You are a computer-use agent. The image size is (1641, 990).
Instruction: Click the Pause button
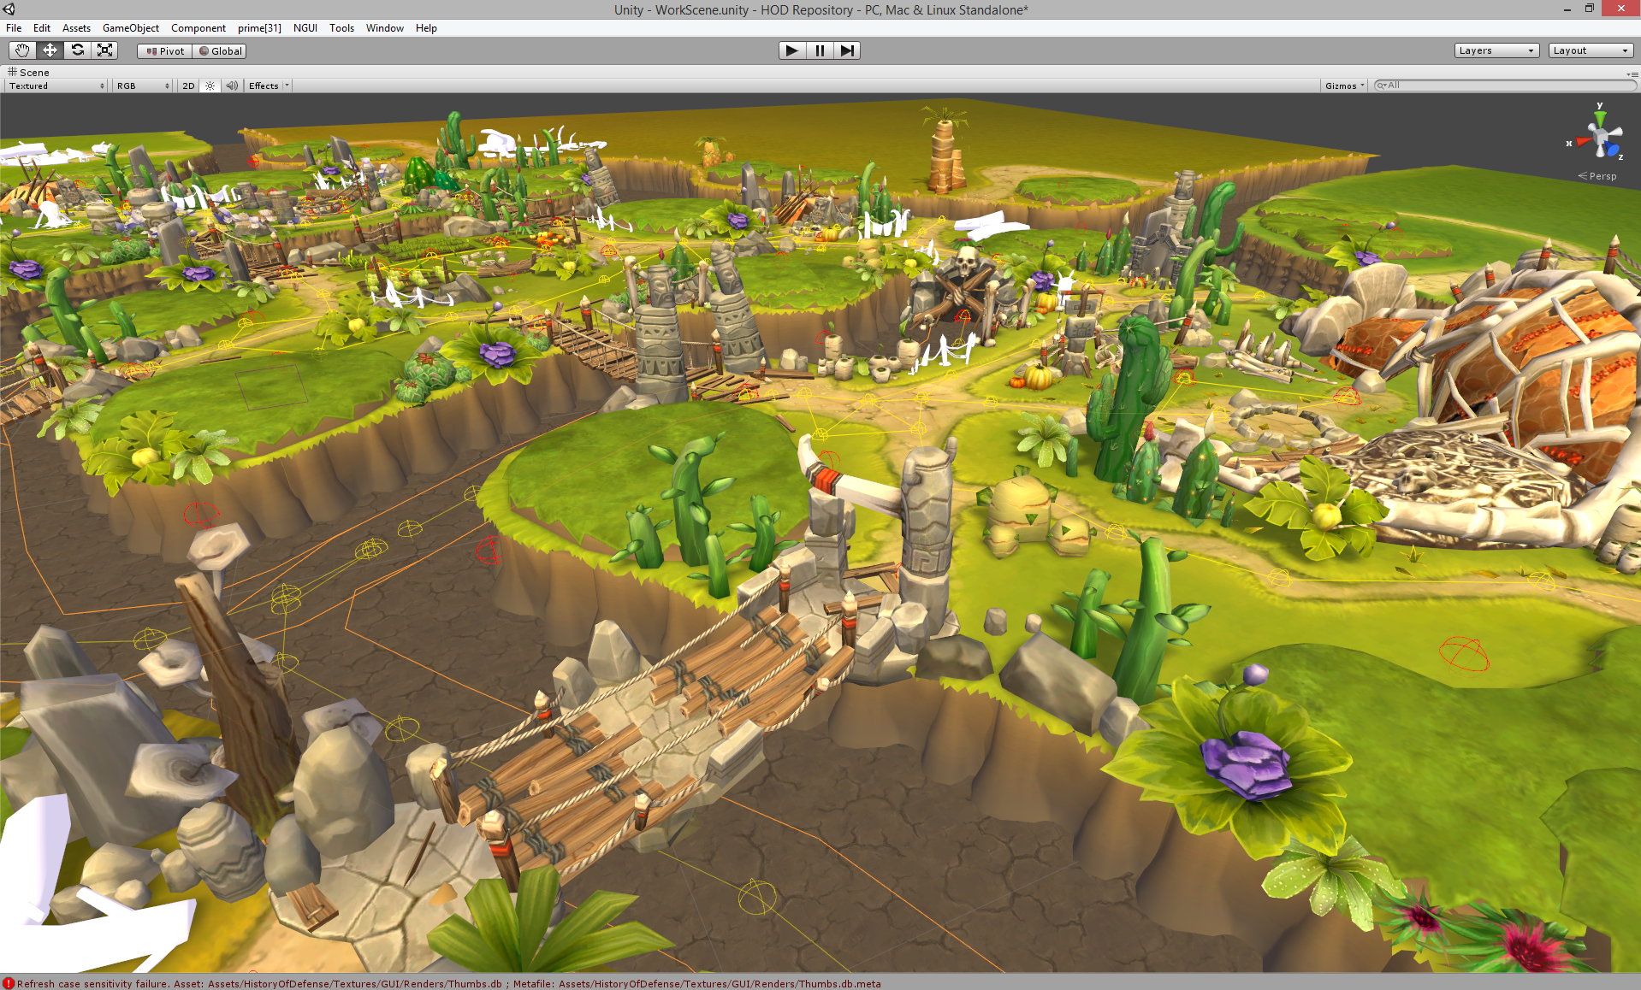820,50
